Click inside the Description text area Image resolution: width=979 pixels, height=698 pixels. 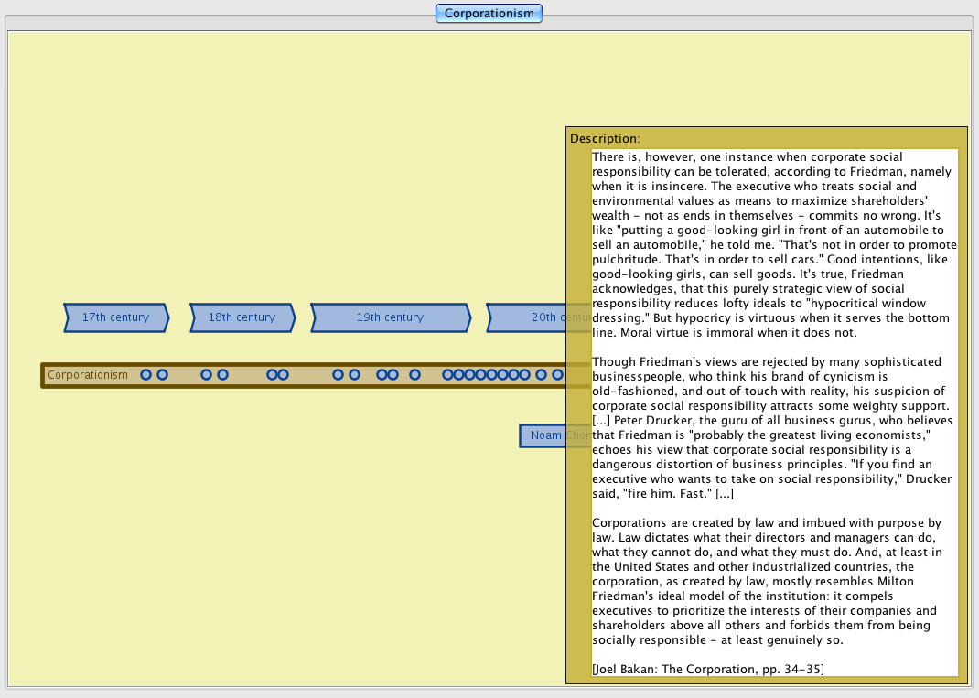pos(773,412)
